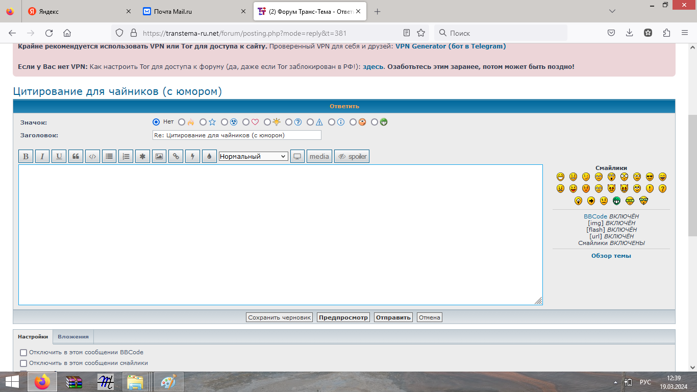Select the warning triangle topic icon radio button
Image resolution: width=697 pixels, height=392 pixels.
310,122
